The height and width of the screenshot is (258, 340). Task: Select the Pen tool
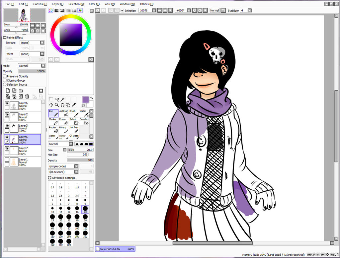pos(53,113)
